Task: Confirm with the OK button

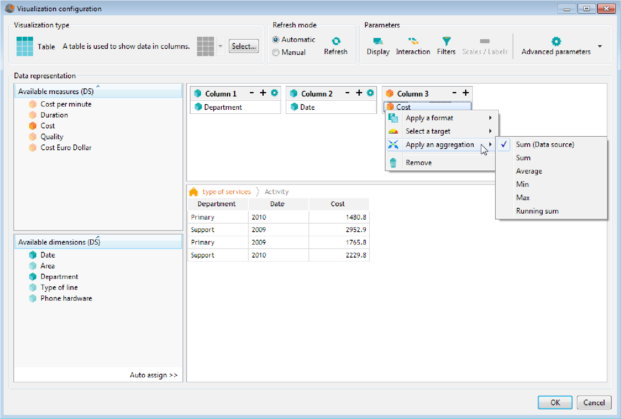Action: (x=555, y=402)
